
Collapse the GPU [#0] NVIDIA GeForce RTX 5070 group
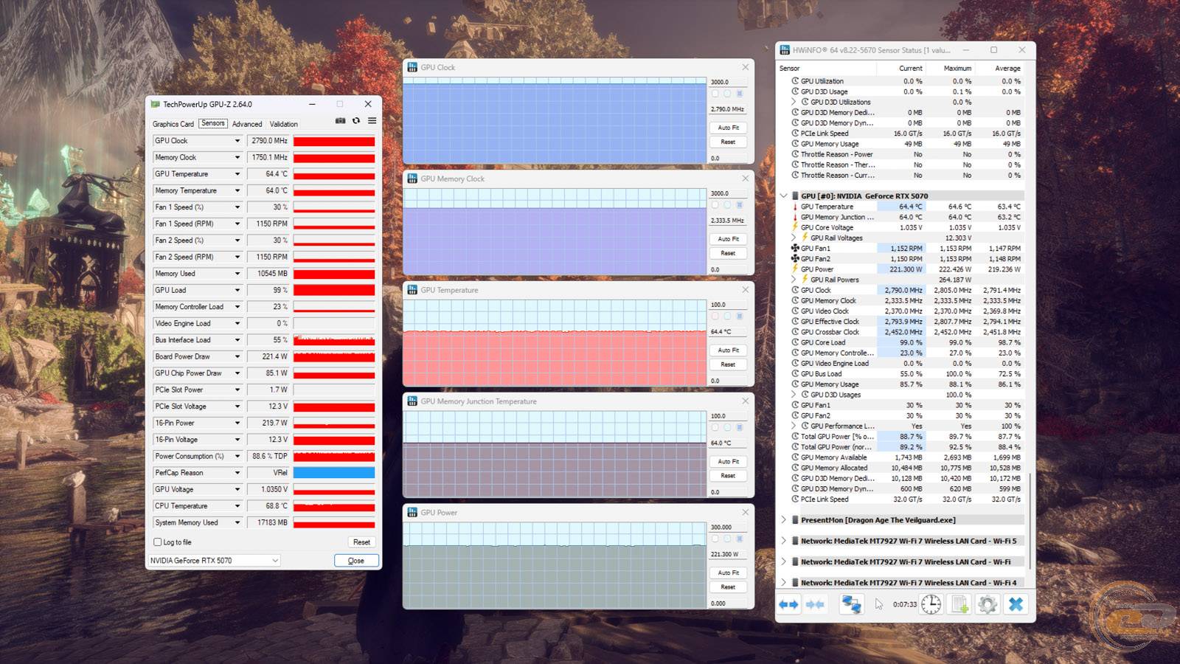pos(783,196)
